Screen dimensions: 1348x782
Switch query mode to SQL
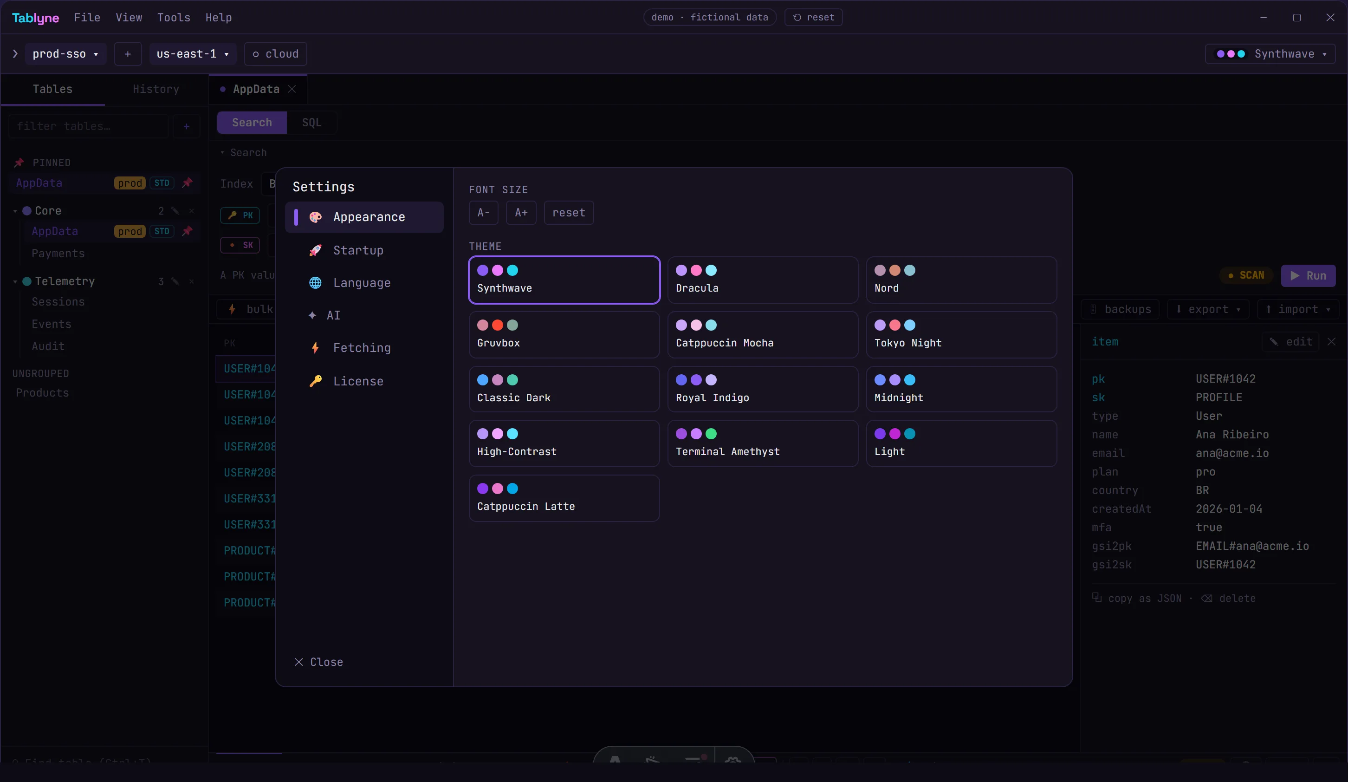pos(312,123)
